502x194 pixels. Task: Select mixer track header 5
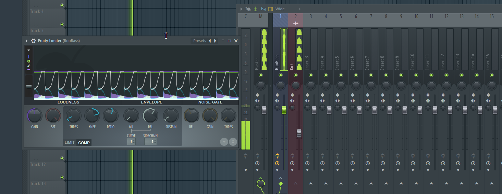click(341, 16)
